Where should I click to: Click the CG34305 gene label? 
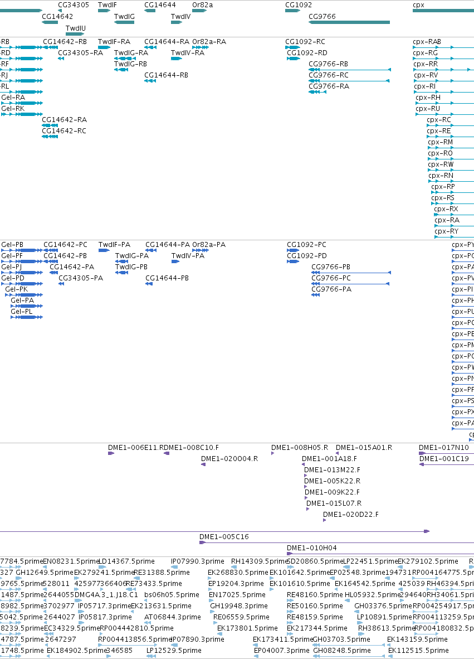[x=74, y=5]
